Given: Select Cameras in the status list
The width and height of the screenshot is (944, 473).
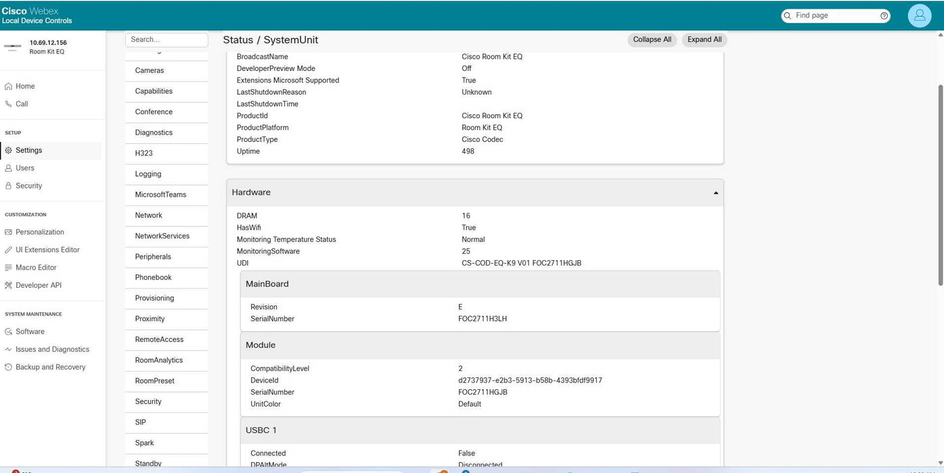Looking at the screenshot, I should click(150, 70).
